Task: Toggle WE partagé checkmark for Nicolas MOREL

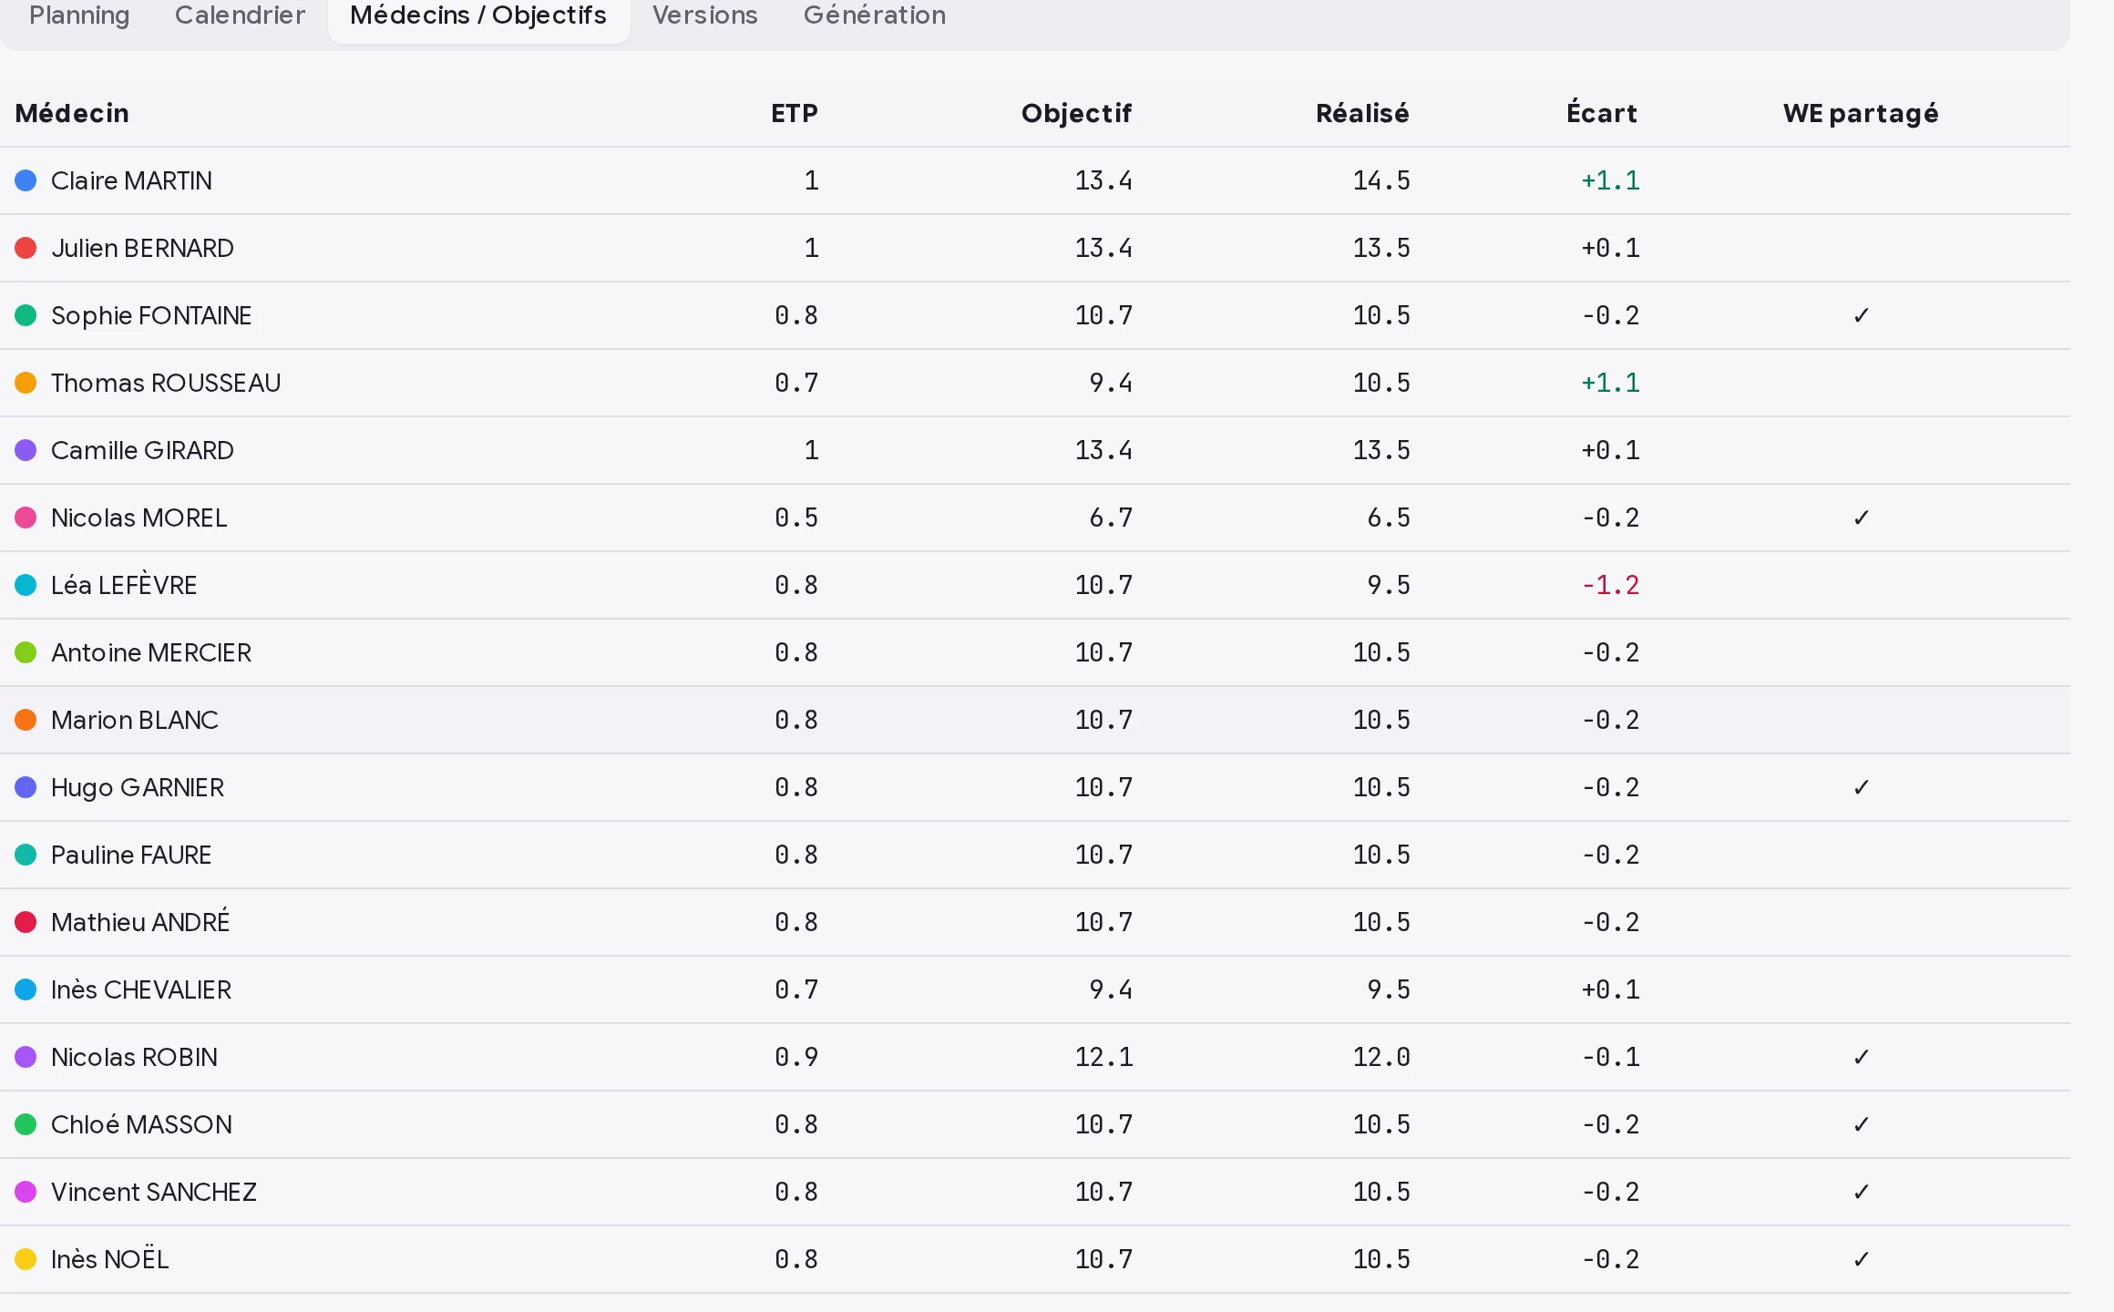Action: (x=1861, y=518)
